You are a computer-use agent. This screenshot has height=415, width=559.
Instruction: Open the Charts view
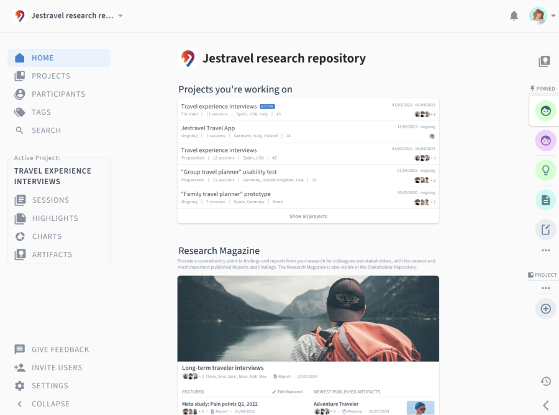coord(46,236)
